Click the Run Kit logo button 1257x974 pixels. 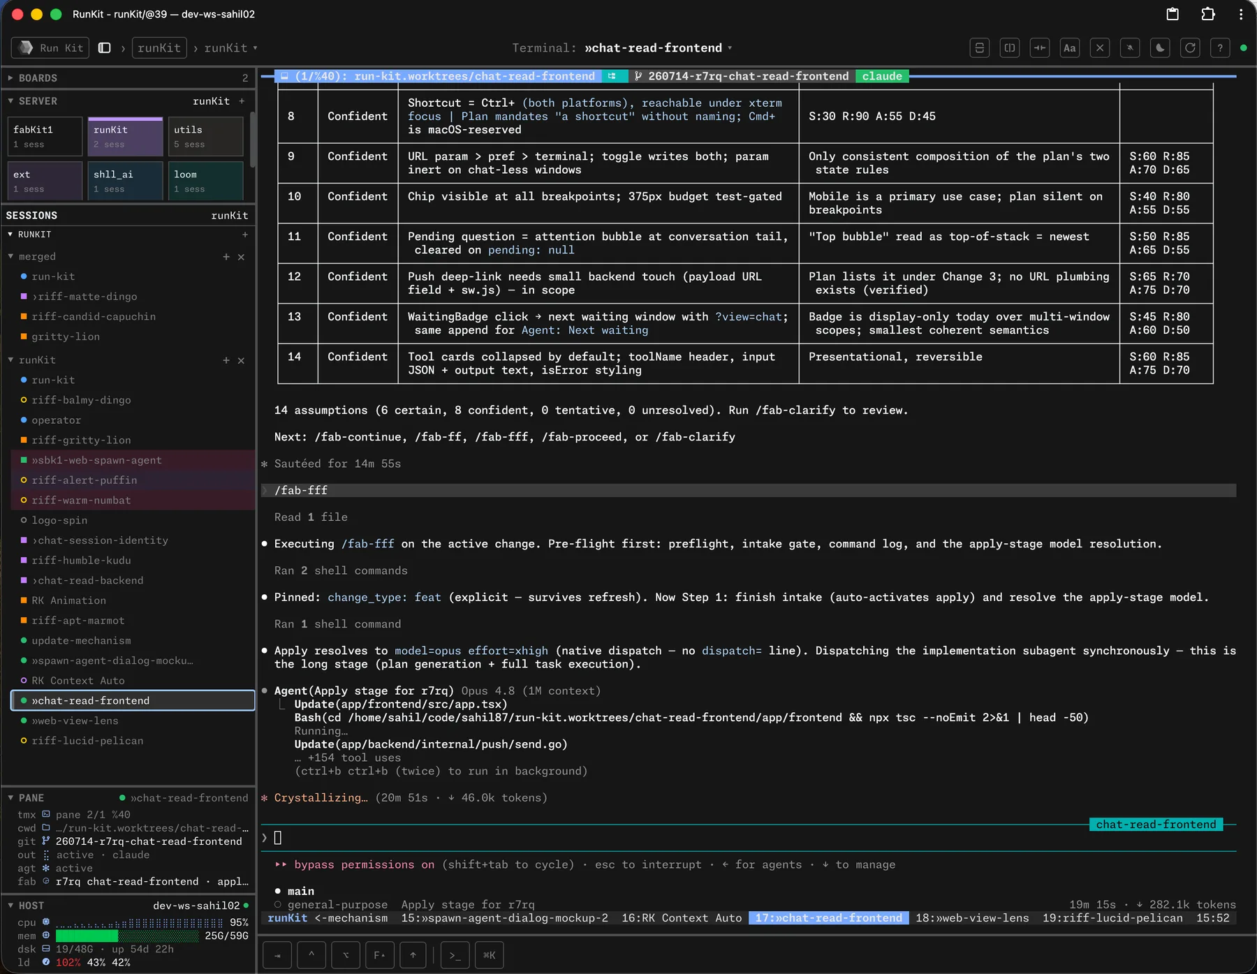tap(50, 47)
